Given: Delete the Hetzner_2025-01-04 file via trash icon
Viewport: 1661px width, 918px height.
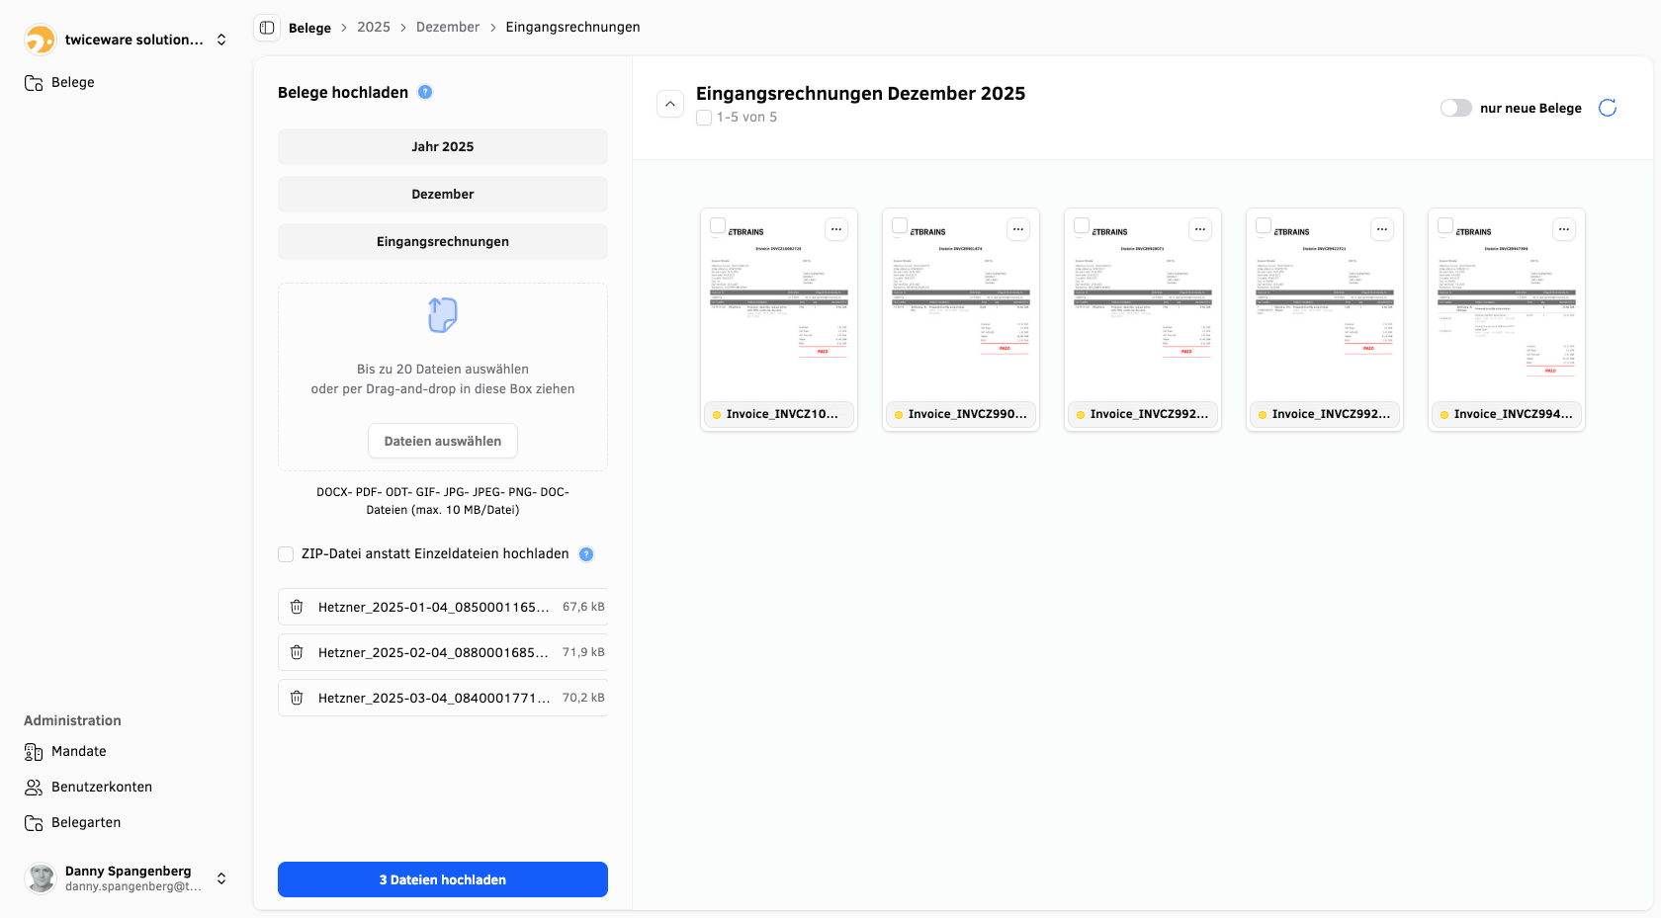Looking at the screenshot, I should click(297, 606).
